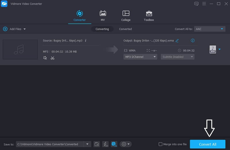Viewport: 230px width, 150px height.
Task: Click the blue output info icon
Action: (x=193, y=41)
